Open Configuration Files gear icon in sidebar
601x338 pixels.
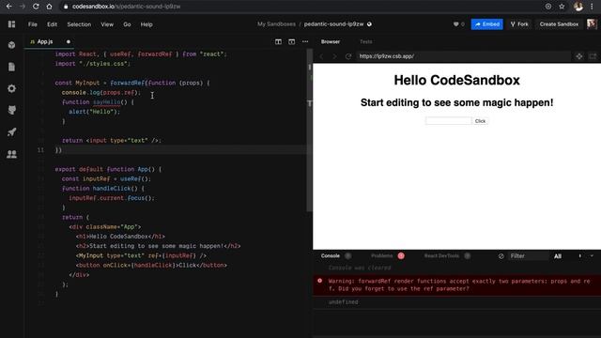pyautogui.click(x=12, y=88)
